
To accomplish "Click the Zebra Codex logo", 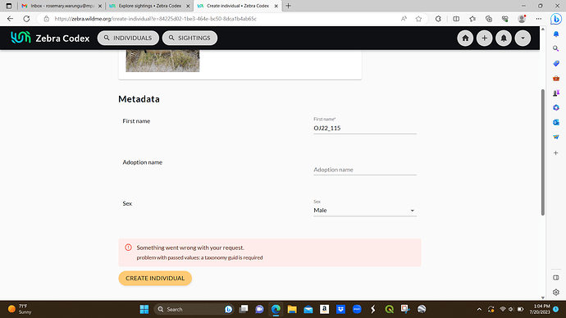I will click(x=50, y=38).
